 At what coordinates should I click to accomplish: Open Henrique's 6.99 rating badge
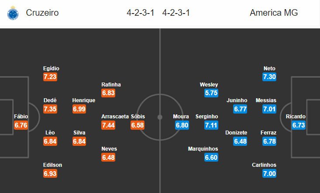[79, 109]
